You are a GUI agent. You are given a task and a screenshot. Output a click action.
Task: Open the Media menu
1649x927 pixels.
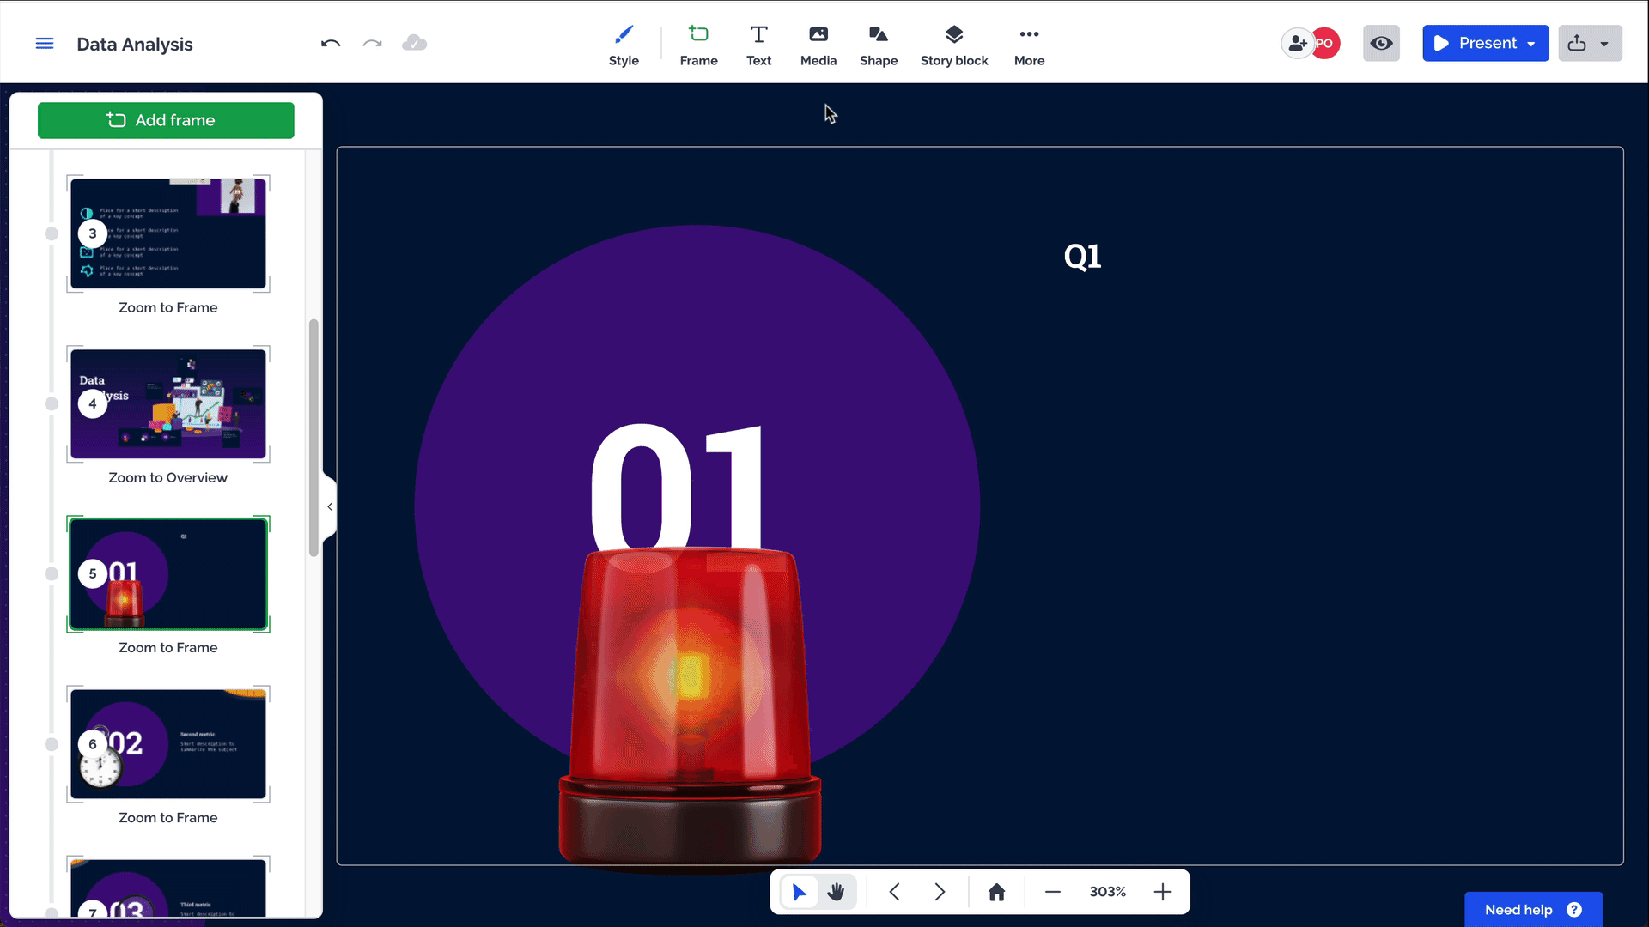818,45
